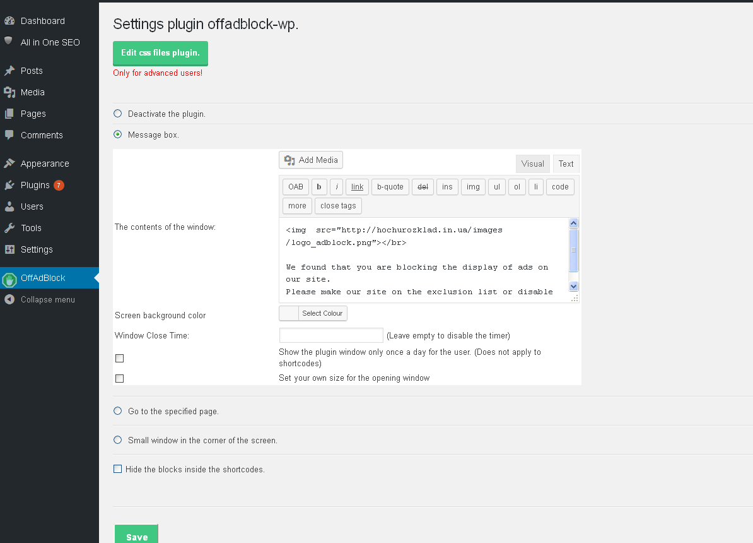This screenshot has height=543, width=753.
Task: Click the textarea resize grip corner
Action: coord(575,299)
